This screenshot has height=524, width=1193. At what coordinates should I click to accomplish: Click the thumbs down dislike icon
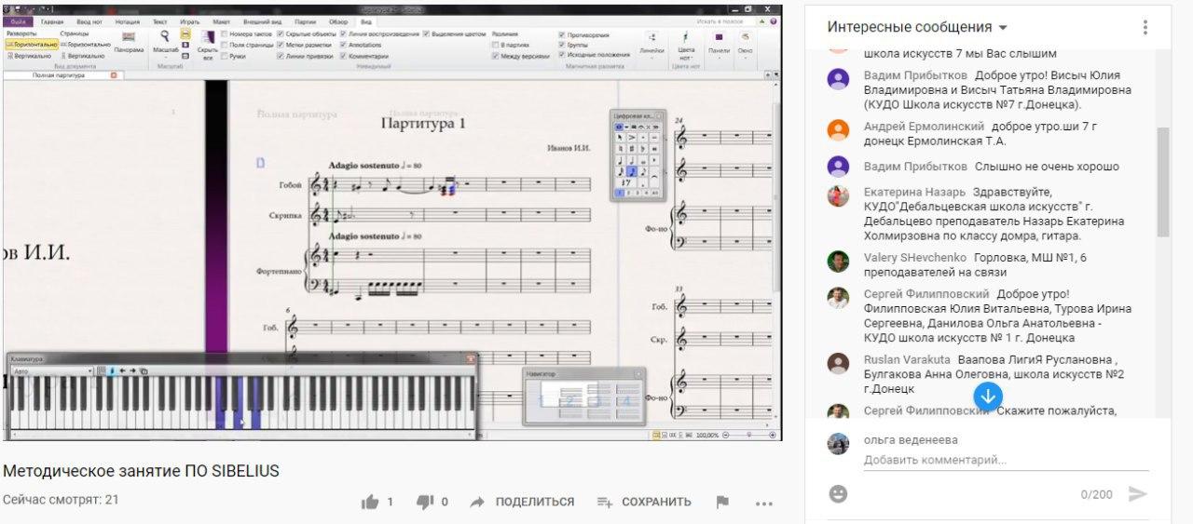pyautogui.click(x=425, y=503)
